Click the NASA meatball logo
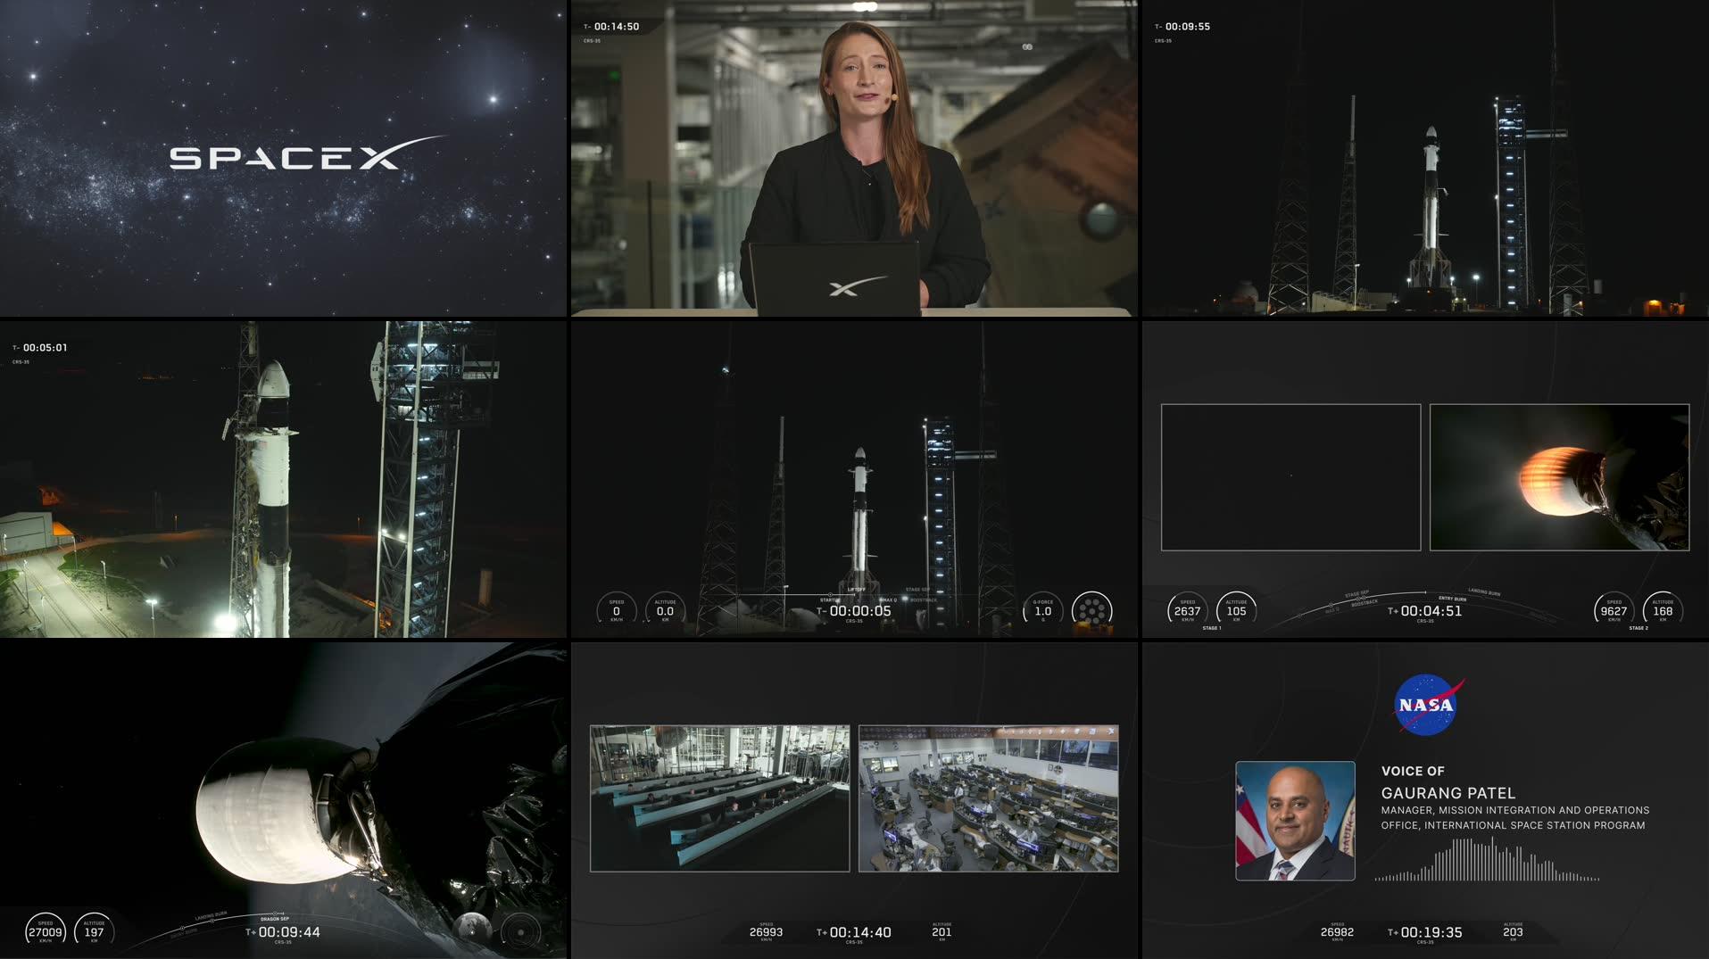The image size is (1709, 959). tap(1427, 704)
